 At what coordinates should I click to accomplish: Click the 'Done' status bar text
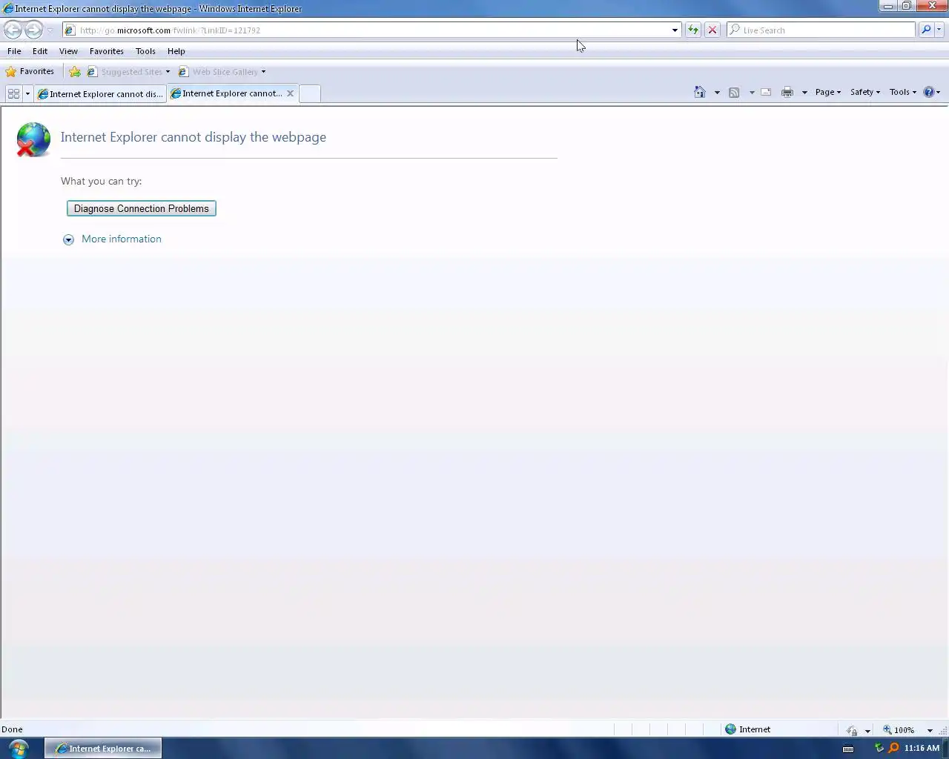(x=12, y=729)
